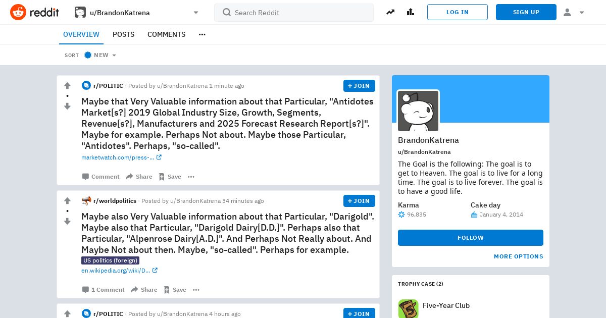Image resolution: width=606 pixels, height=318 pixels.
Task: Downvote the Antidotes Market post from 1 minute ago
Action: 67,106
